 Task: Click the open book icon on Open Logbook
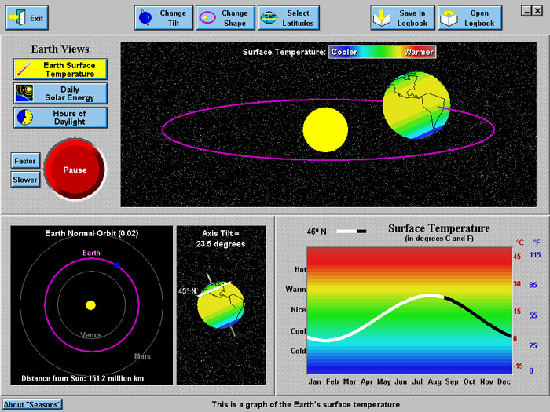pos(449,18)
